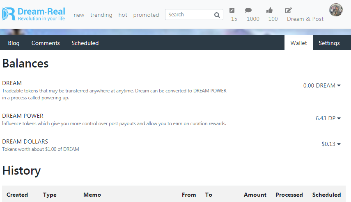Open the trending posts link
Image resolution: width=351 pixels, height=202 pixels.
pos(101,15)
